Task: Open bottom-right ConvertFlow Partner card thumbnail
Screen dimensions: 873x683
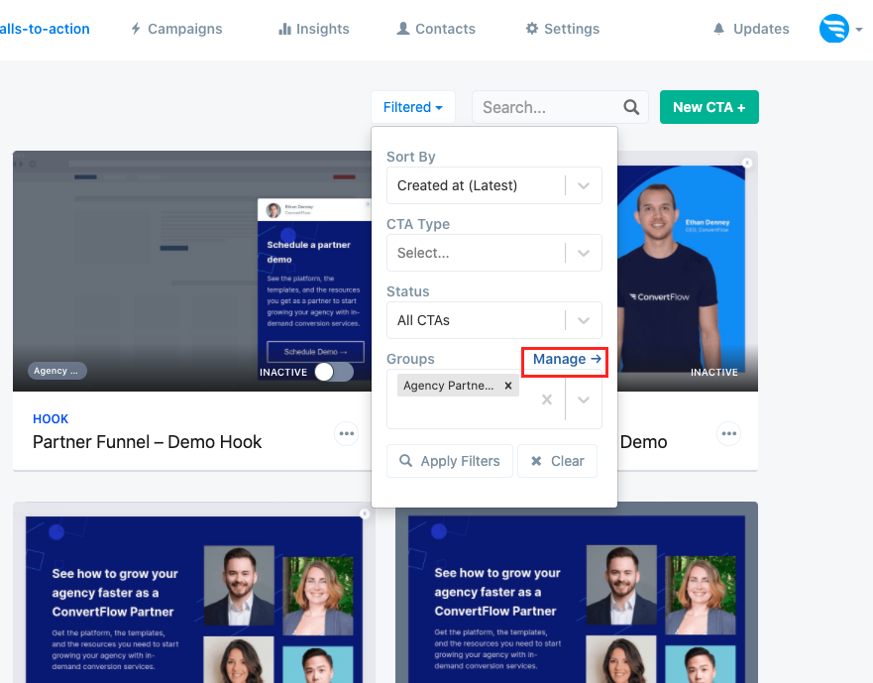Action: pos(577,593)
